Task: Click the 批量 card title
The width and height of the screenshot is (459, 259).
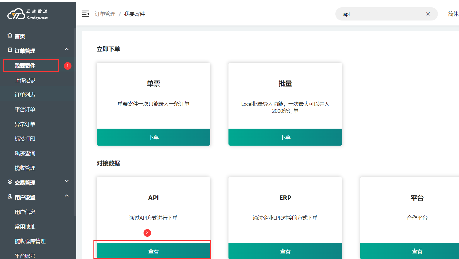Action: point(285,84)
